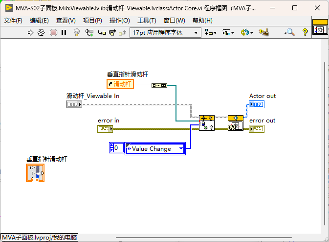Click the LabVIEW window title icon

coord(9,8)
